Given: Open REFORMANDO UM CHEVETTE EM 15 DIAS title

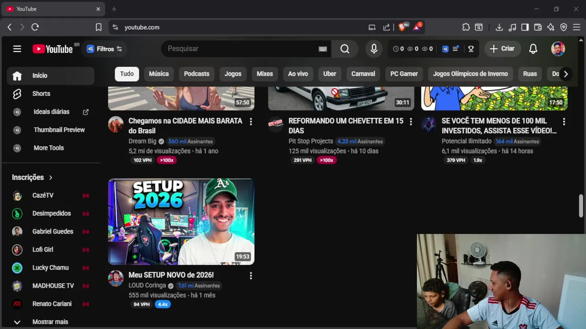Looking at the screenshot, I should coord(346,126).
